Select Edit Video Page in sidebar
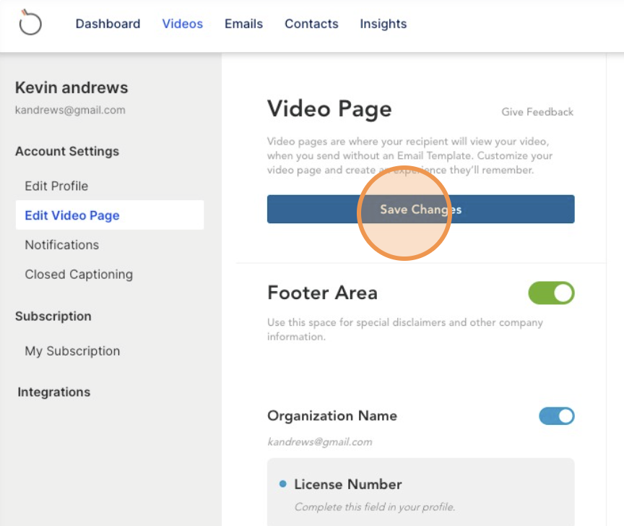 pos(110,215)
